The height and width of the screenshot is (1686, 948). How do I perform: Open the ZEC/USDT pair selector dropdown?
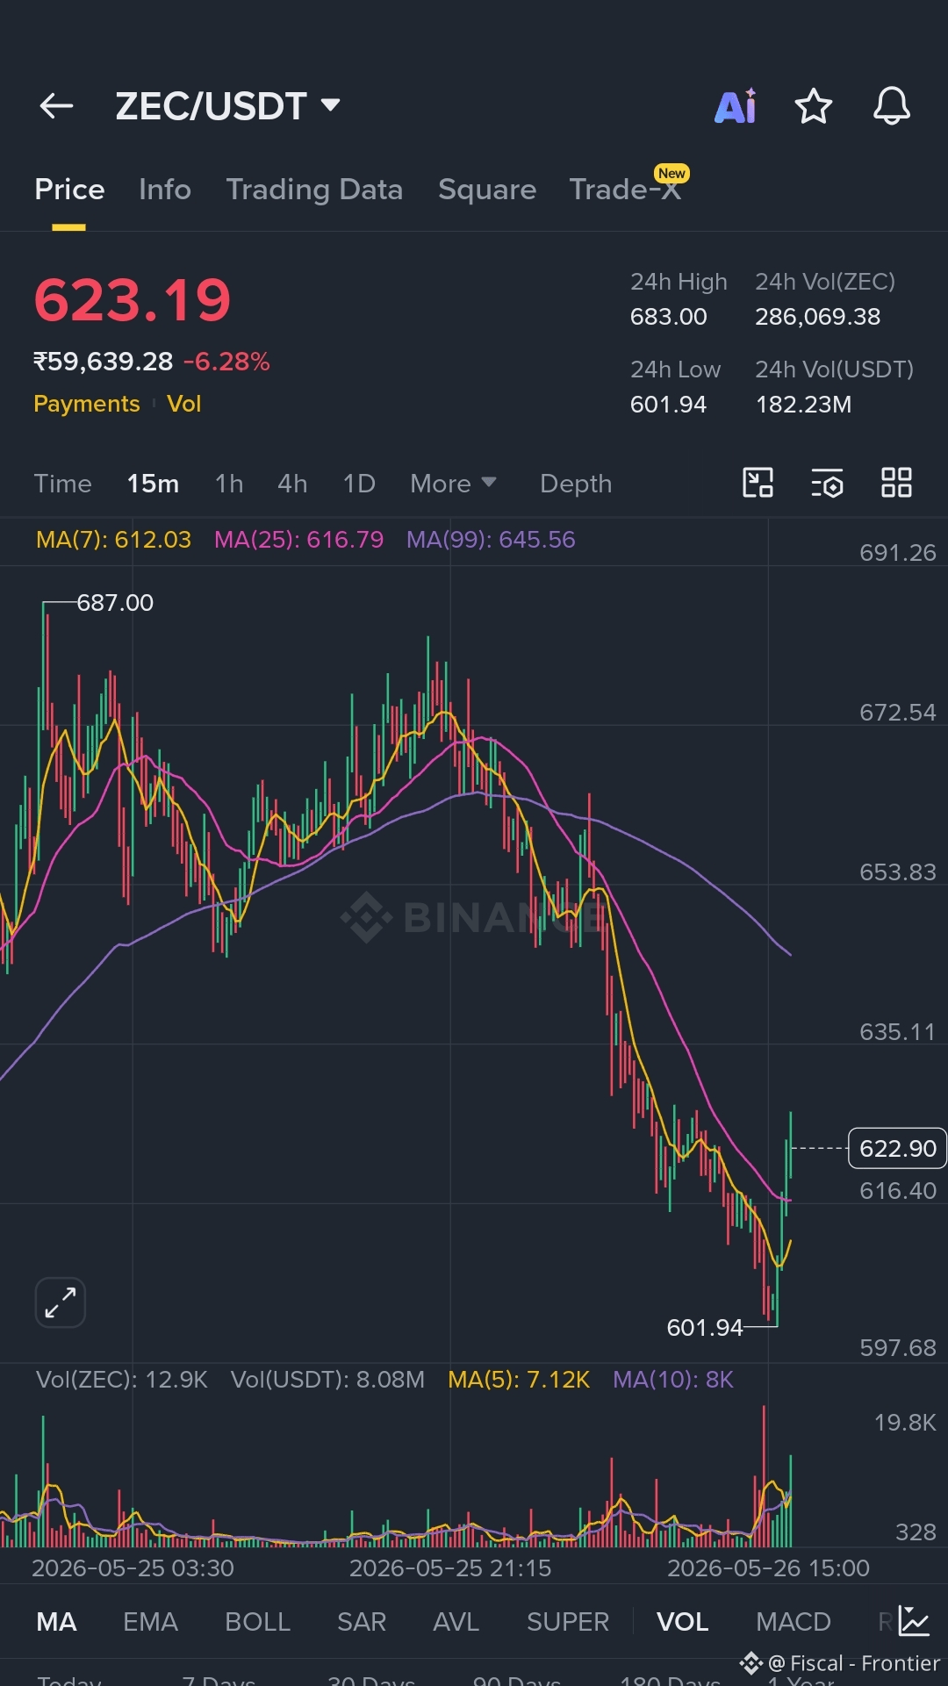point(227,106)
